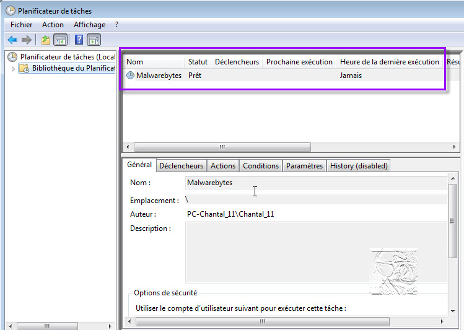Click the Forward arrow toolbar icon

27,40
